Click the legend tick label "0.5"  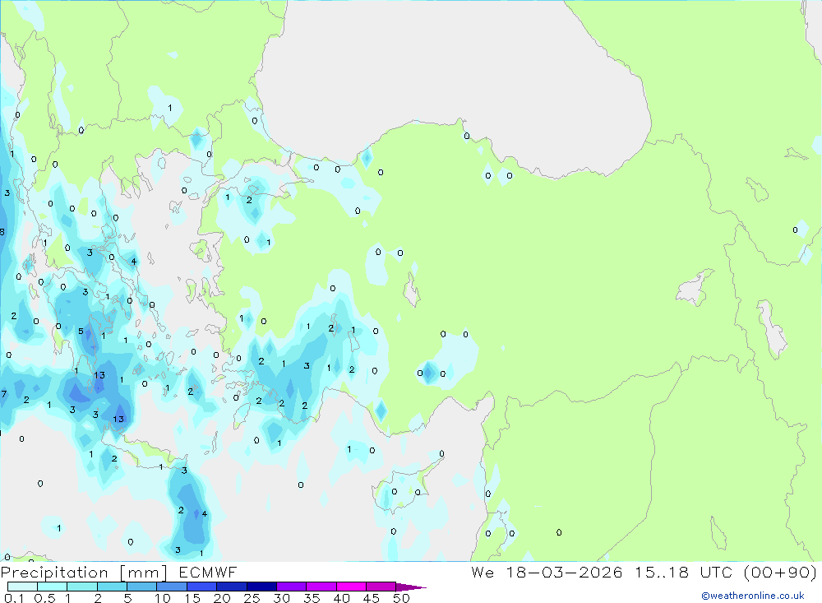(44, 598)
